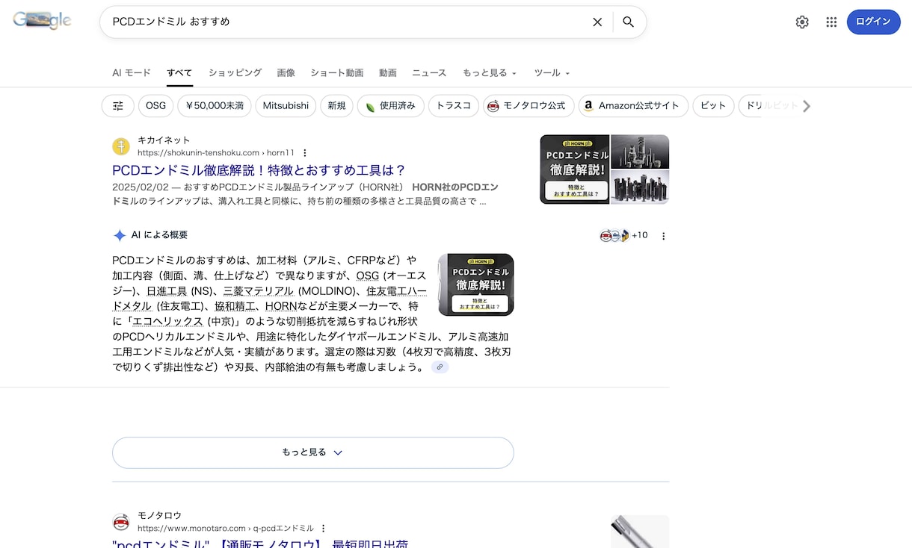The width and height of the screenshot is (912, 548).
Task: Switch to 動画 tab
Action: click(x=388, y=72)
